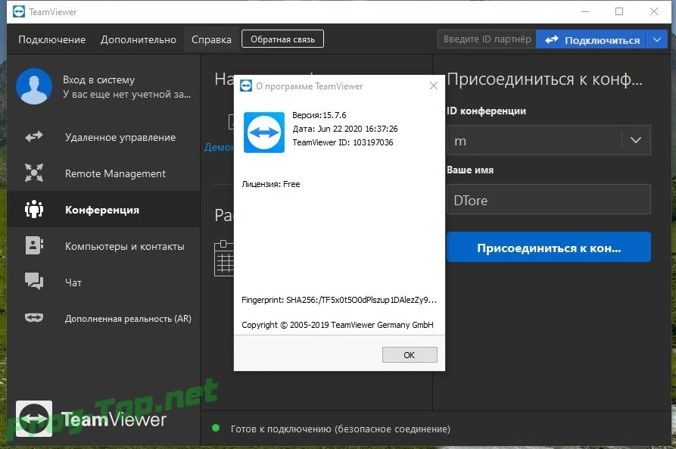Open Вход в систему sign-in
Screen dimensions: 676x449
(x=98, y=80)
